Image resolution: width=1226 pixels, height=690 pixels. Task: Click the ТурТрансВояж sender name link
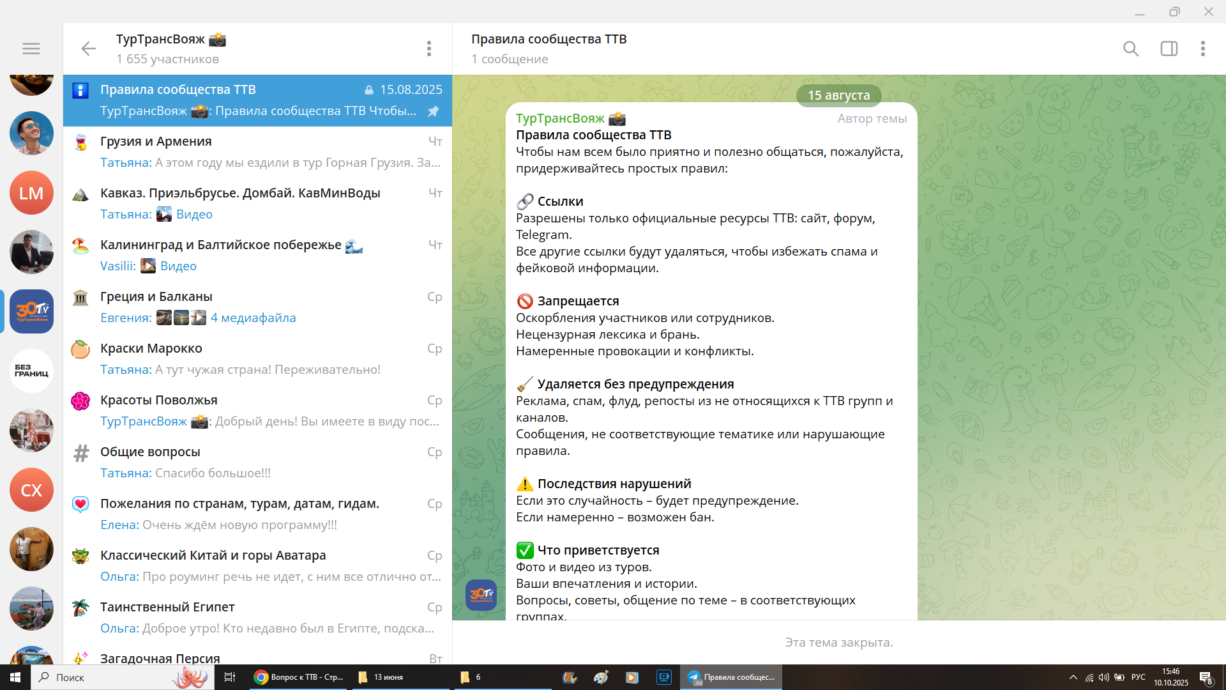(x=560, y=118)
